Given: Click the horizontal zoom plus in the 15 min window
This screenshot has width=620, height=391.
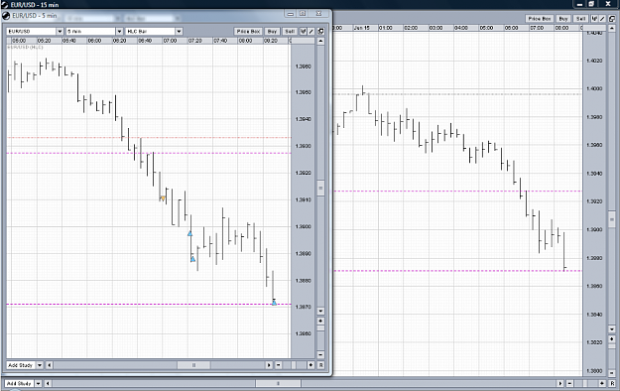Looking at the screenshot, I should [x=602, y=383].
